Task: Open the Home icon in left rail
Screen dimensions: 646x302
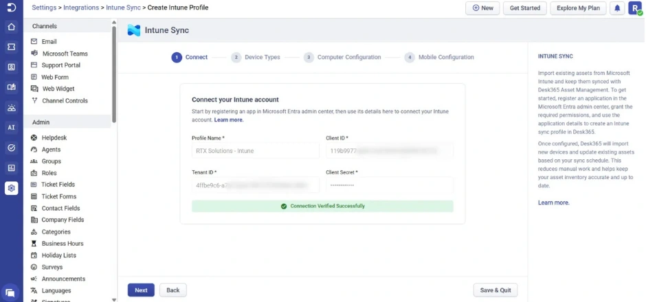Action: coord(12,27)
